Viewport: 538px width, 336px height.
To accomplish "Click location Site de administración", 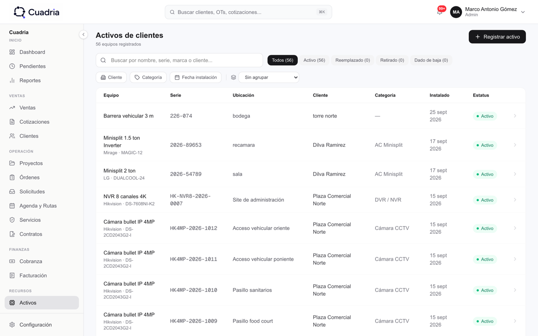I will (258, 200).
